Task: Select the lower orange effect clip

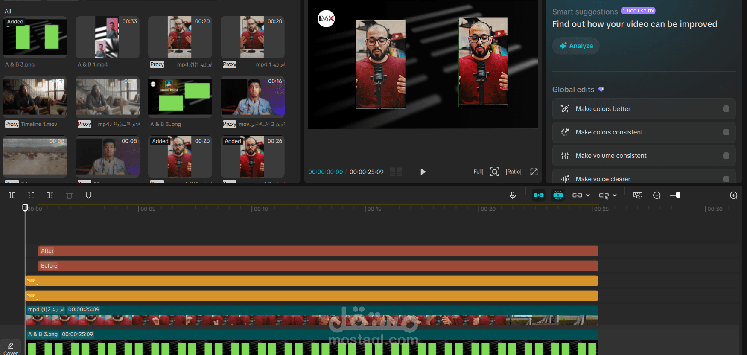Action: tap(312, 296)
